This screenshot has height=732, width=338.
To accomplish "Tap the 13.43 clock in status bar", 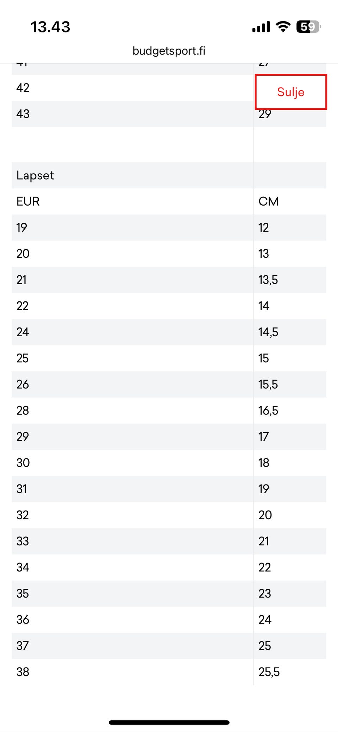I will [x=50, y=27].
